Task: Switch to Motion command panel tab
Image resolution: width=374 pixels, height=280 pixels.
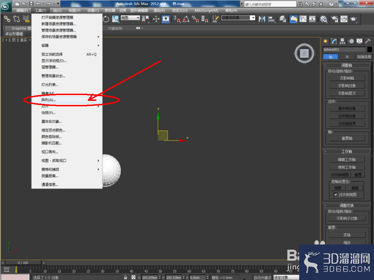Action: pos(351,41)
